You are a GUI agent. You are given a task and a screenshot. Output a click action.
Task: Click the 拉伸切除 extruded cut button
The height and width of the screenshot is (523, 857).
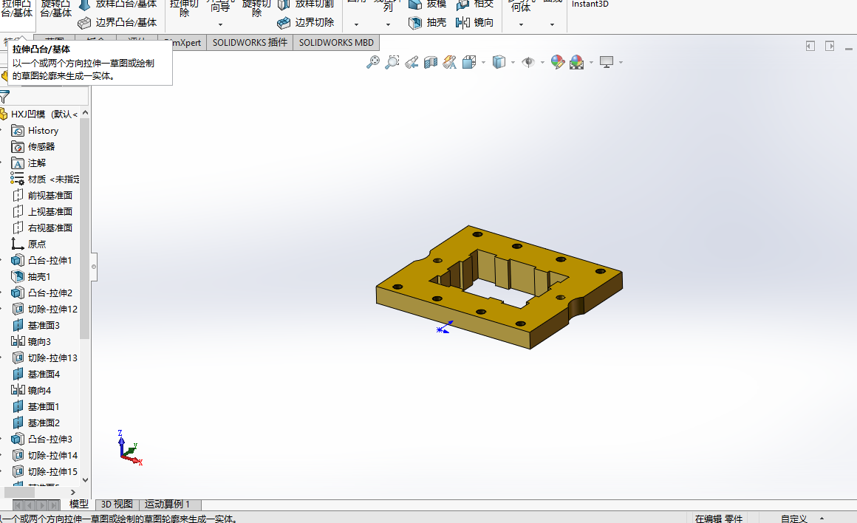(x=184, y=9)
